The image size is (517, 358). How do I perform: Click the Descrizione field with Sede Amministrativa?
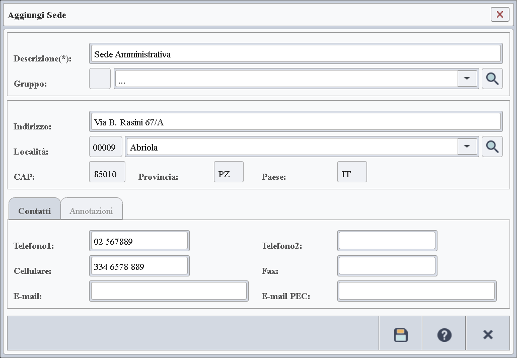pyautogui.click(x=296, y=54)
